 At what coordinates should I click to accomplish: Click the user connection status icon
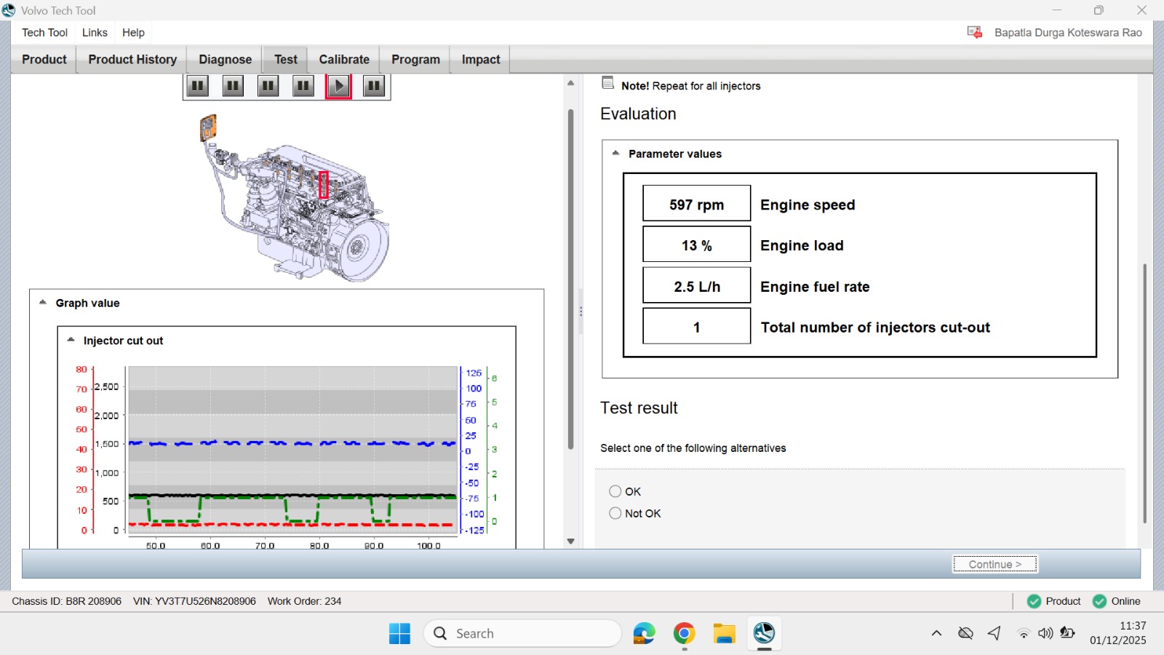coord(975,32)
